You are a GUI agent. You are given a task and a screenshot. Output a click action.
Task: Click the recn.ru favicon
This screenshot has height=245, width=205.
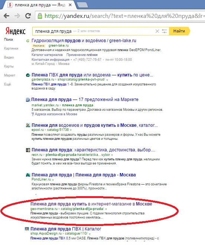tap(28, 150)
